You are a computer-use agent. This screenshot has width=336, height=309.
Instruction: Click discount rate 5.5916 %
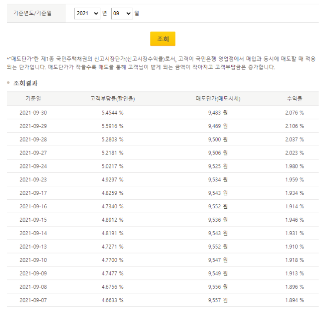[113, 126]
